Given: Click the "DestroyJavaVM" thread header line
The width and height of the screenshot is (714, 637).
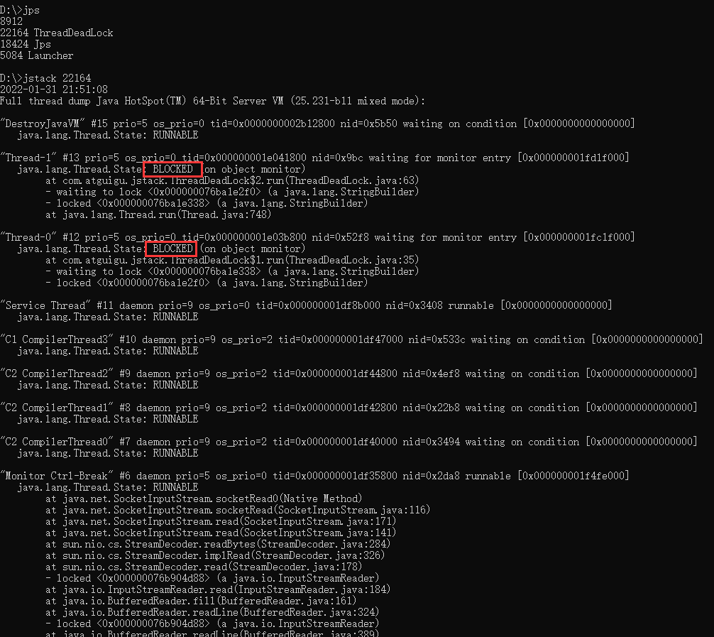Looking at the screenshot, I should pyautogui.click(x=317, y=124).
